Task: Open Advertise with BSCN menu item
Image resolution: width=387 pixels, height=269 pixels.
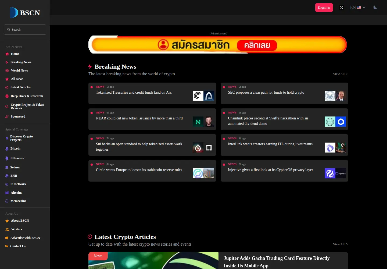Action: click(25, 238)
